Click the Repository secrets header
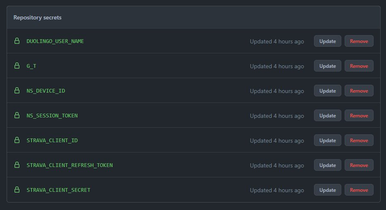386x210 pixels. click(38, 18)
